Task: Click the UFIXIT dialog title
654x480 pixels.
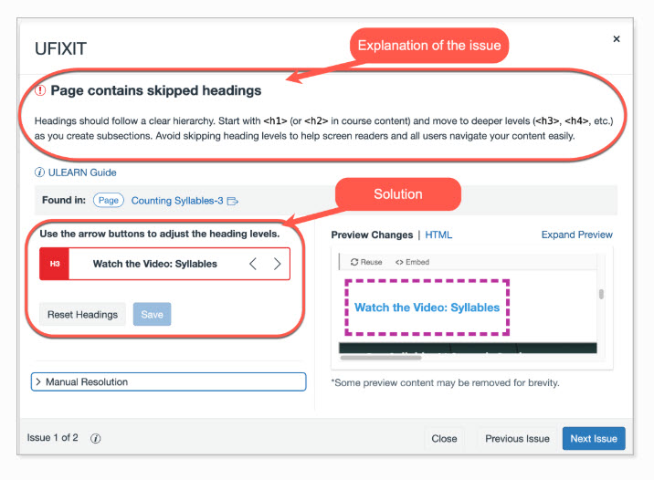Action: click(61, 48)
